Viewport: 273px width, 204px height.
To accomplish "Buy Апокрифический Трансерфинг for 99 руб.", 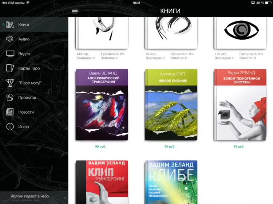I will [x=100, y=146].
